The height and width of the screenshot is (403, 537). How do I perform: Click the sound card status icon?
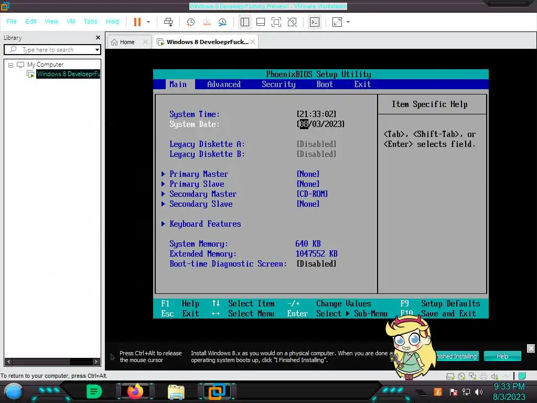495,377
